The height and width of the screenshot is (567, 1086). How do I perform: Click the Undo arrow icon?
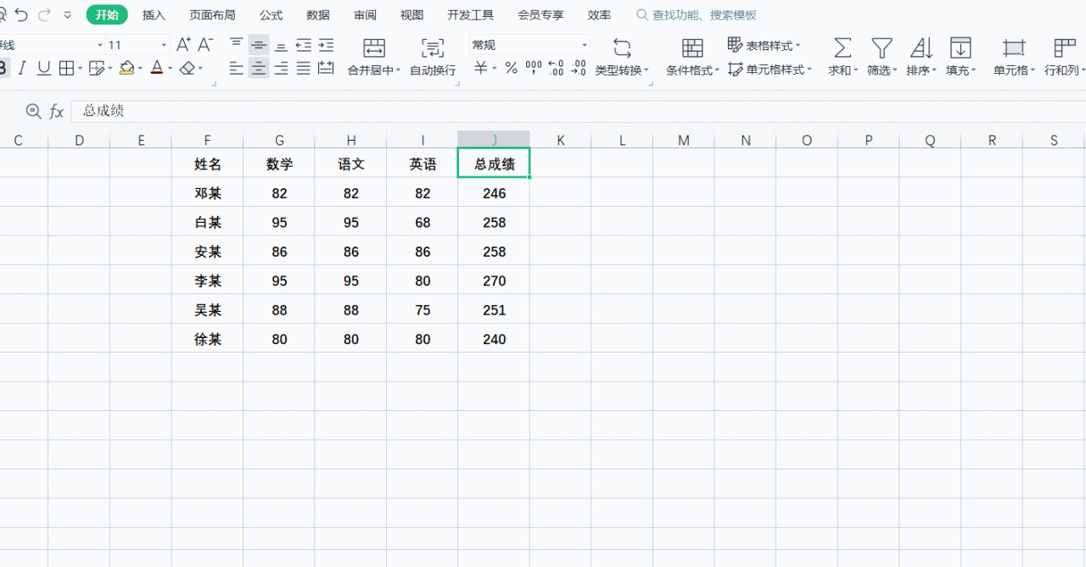tap(22, 15)
